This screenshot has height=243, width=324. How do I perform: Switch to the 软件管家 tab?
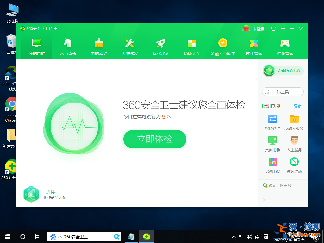(x=254, y=46)
